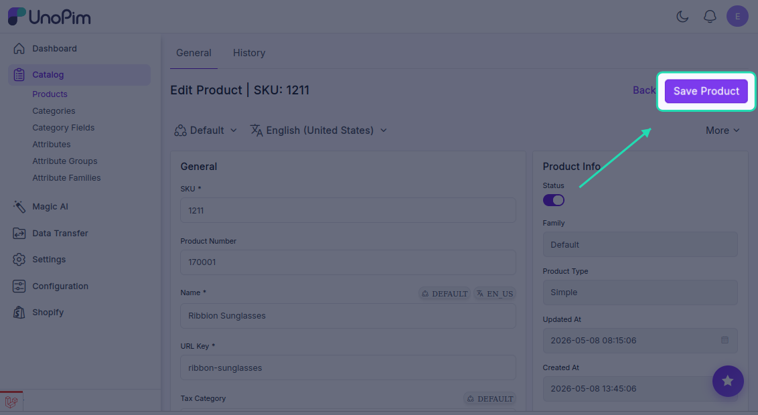This screenshot has height=415, width=758.
Task: Go to Categories submenu
Action: pyautogui.click(x=54, y=111)
